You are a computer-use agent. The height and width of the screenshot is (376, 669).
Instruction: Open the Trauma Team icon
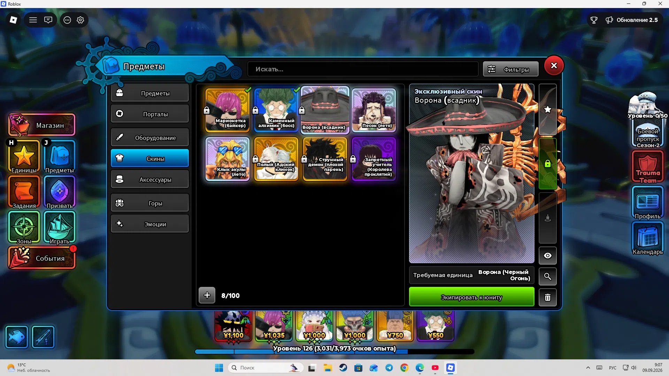tap(648, 167)
